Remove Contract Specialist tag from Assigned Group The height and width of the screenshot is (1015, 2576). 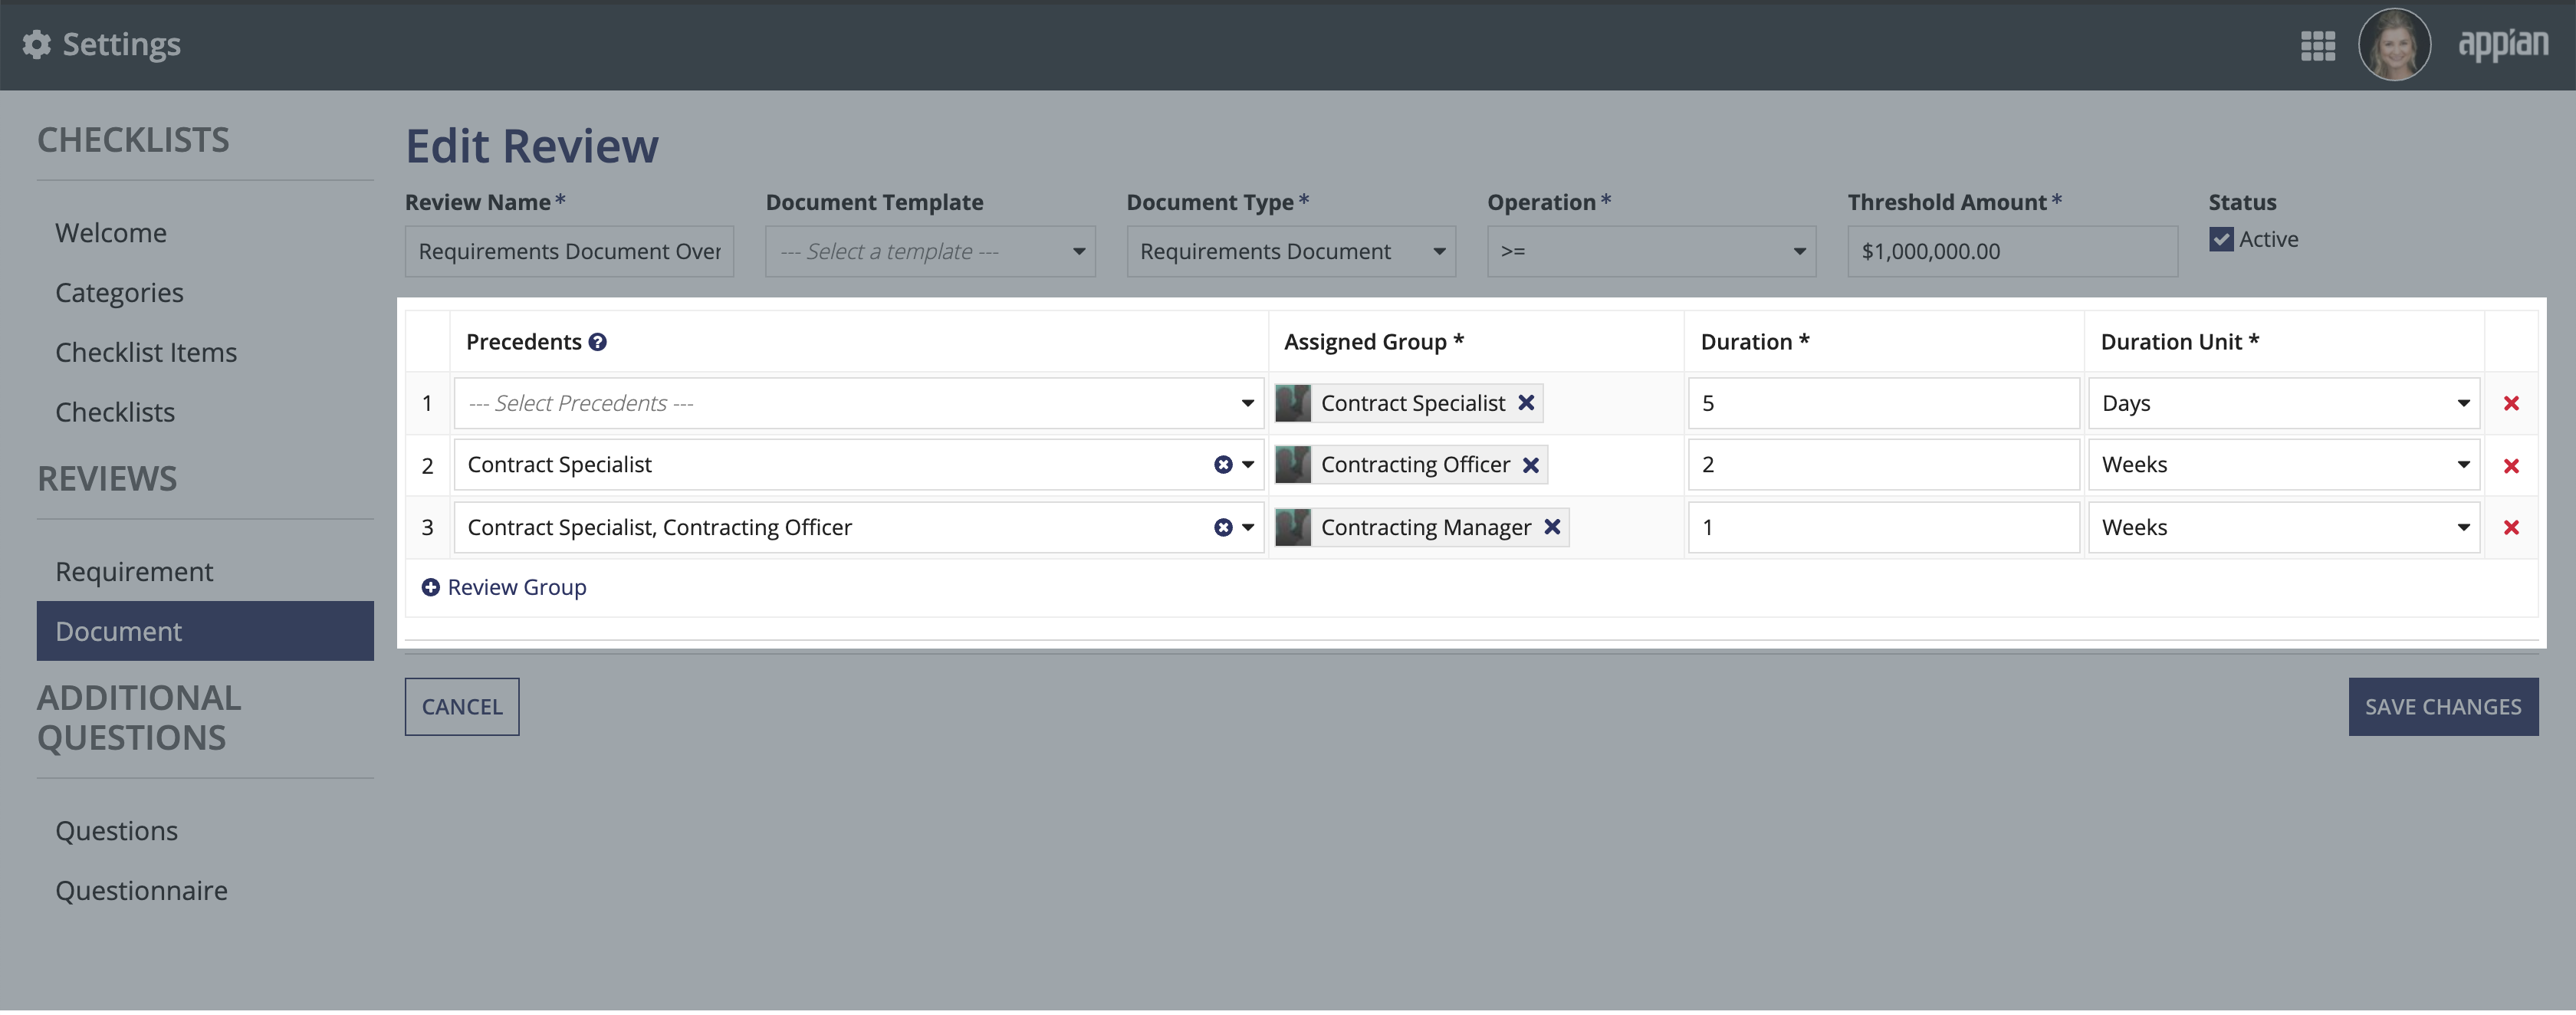1525,402
